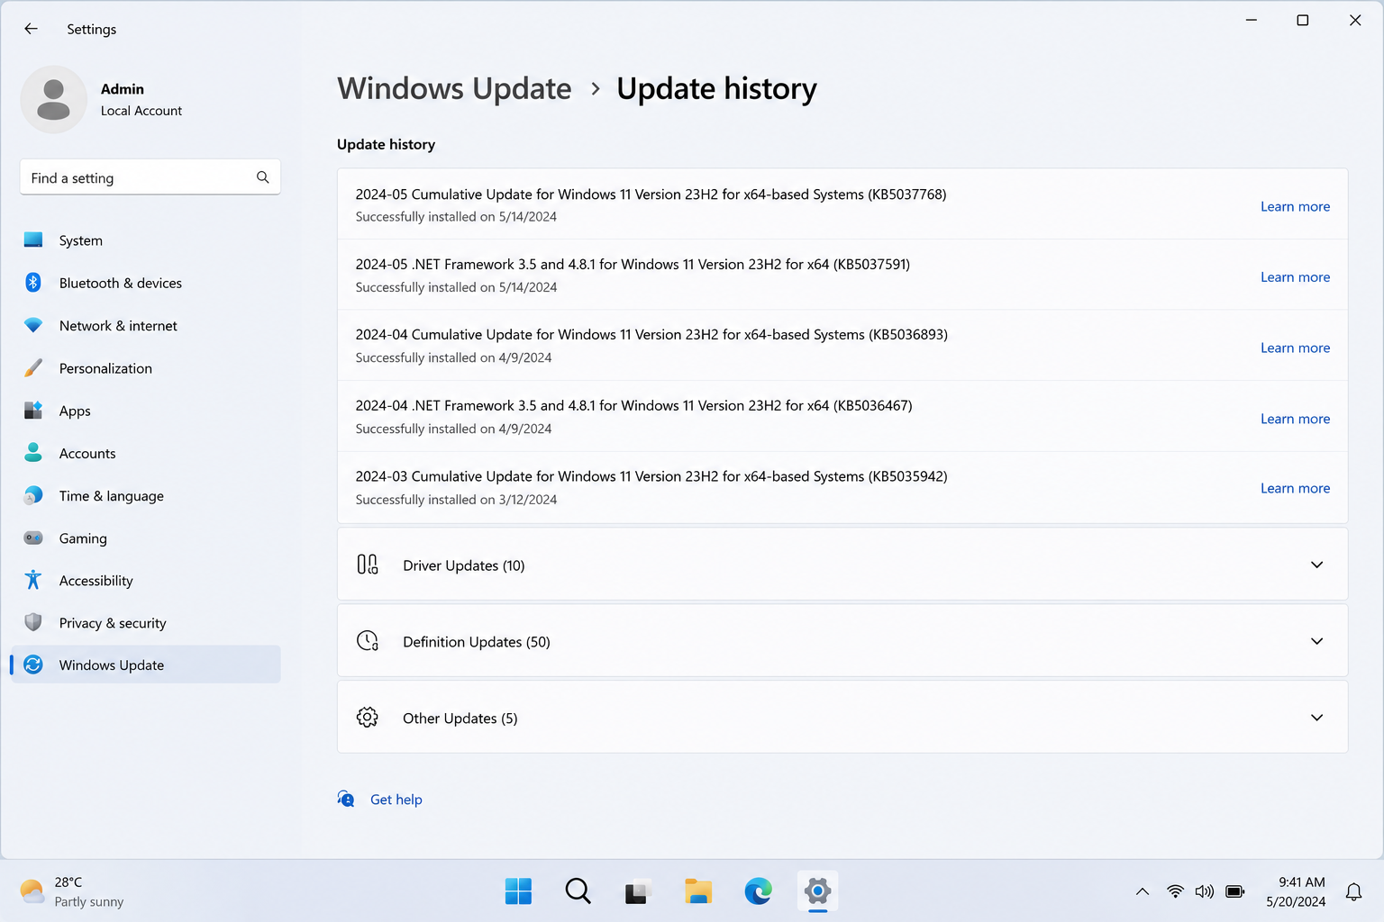Open taskbar Search magnifier
Screen dimensions: 1384x922
pos(578,891)
